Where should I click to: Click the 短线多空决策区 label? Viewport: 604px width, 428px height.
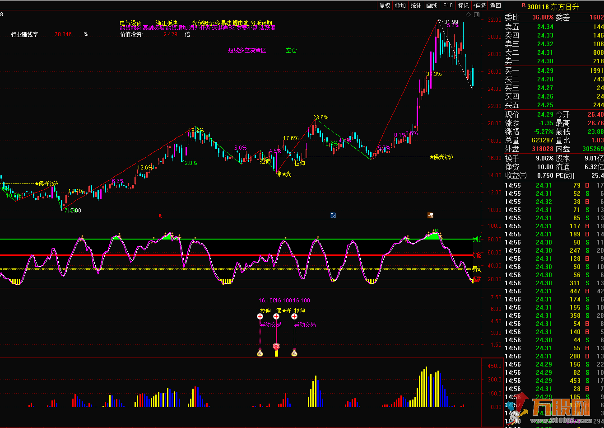pyautogui.click(x=248, y=51)
